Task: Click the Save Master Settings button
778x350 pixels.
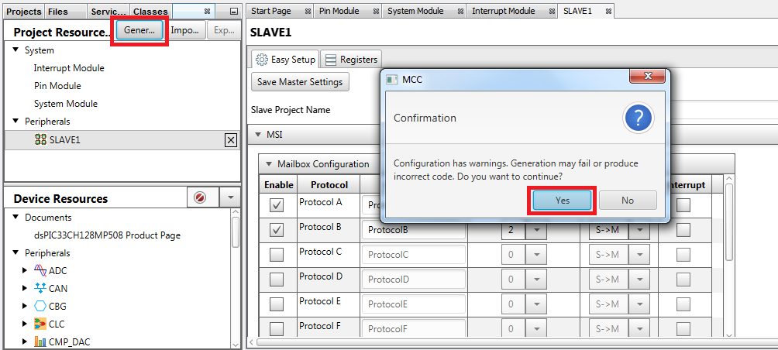Action: pos(301,82)
